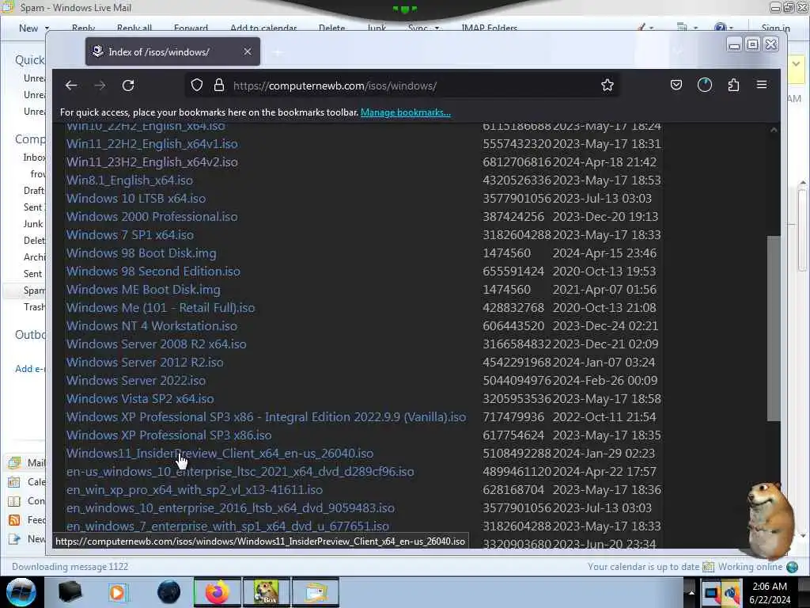The height and width of the screenshot is (608, 810).
Task: Download Win11_22H2_English_x64v1.iso
Action: [x=152, y=144]
